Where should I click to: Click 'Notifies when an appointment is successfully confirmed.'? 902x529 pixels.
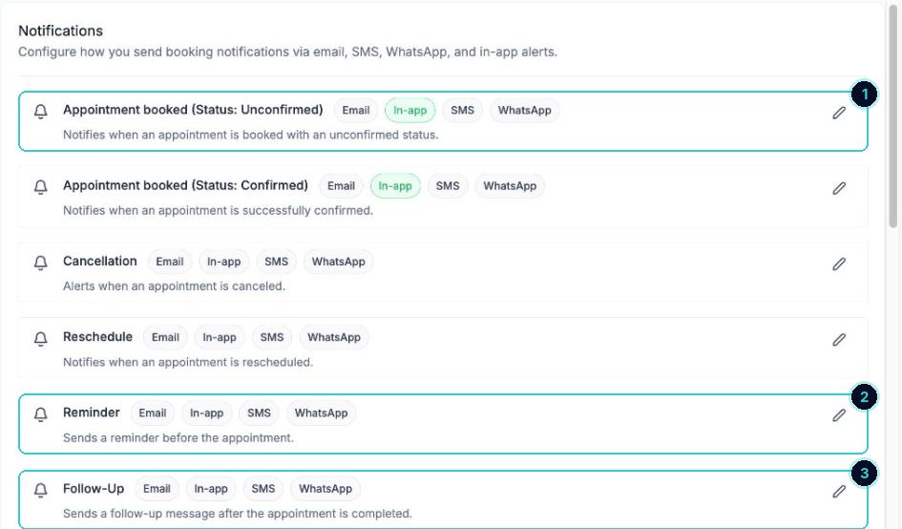click(218, 210)
